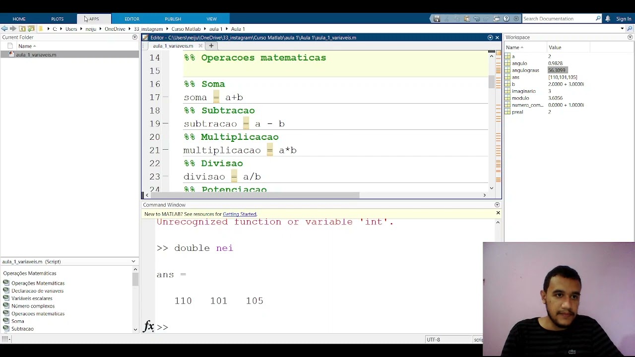Go back with the folder back arrow
This screenshot has width=635, height=357.
pyautogui.click(x=4, y=29)
